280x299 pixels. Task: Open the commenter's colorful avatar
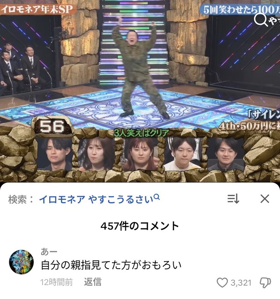(22, 262)
